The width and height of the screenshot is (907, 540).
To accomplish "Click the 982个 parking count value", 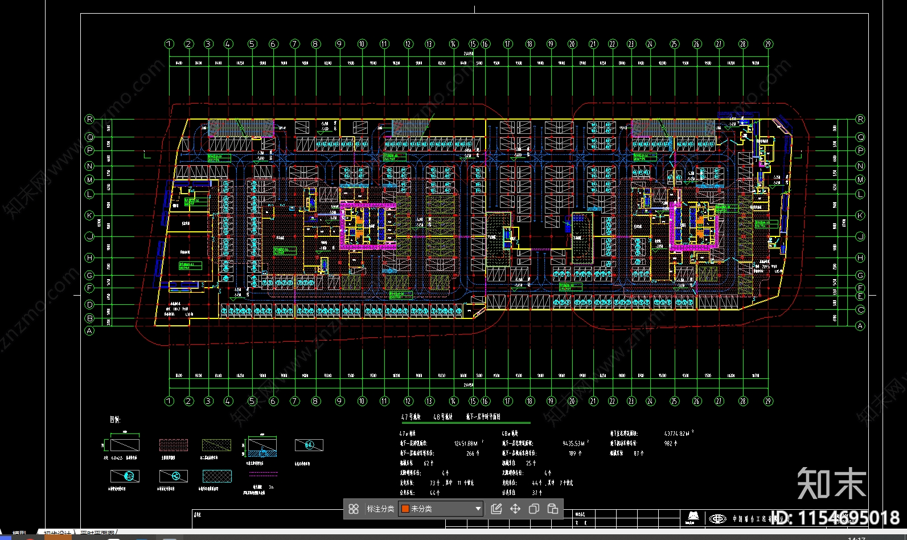I will (671, 443).
